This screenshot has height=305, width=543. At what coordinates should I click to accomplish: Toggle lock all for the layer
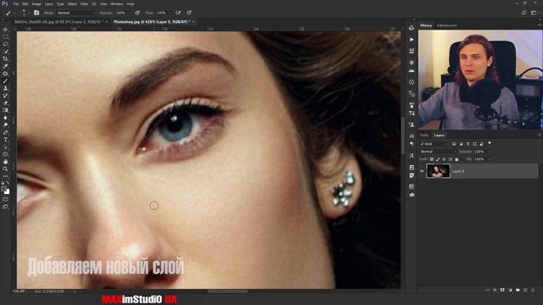(x=456, y=159)
